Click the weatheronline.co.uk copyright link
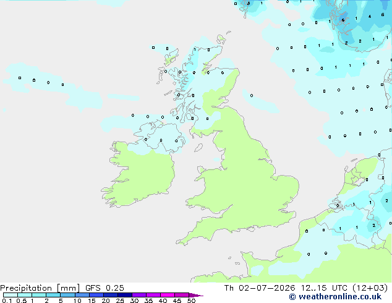Image resolution: width=392 pixels, height=303 pixels. pos(335,297)
